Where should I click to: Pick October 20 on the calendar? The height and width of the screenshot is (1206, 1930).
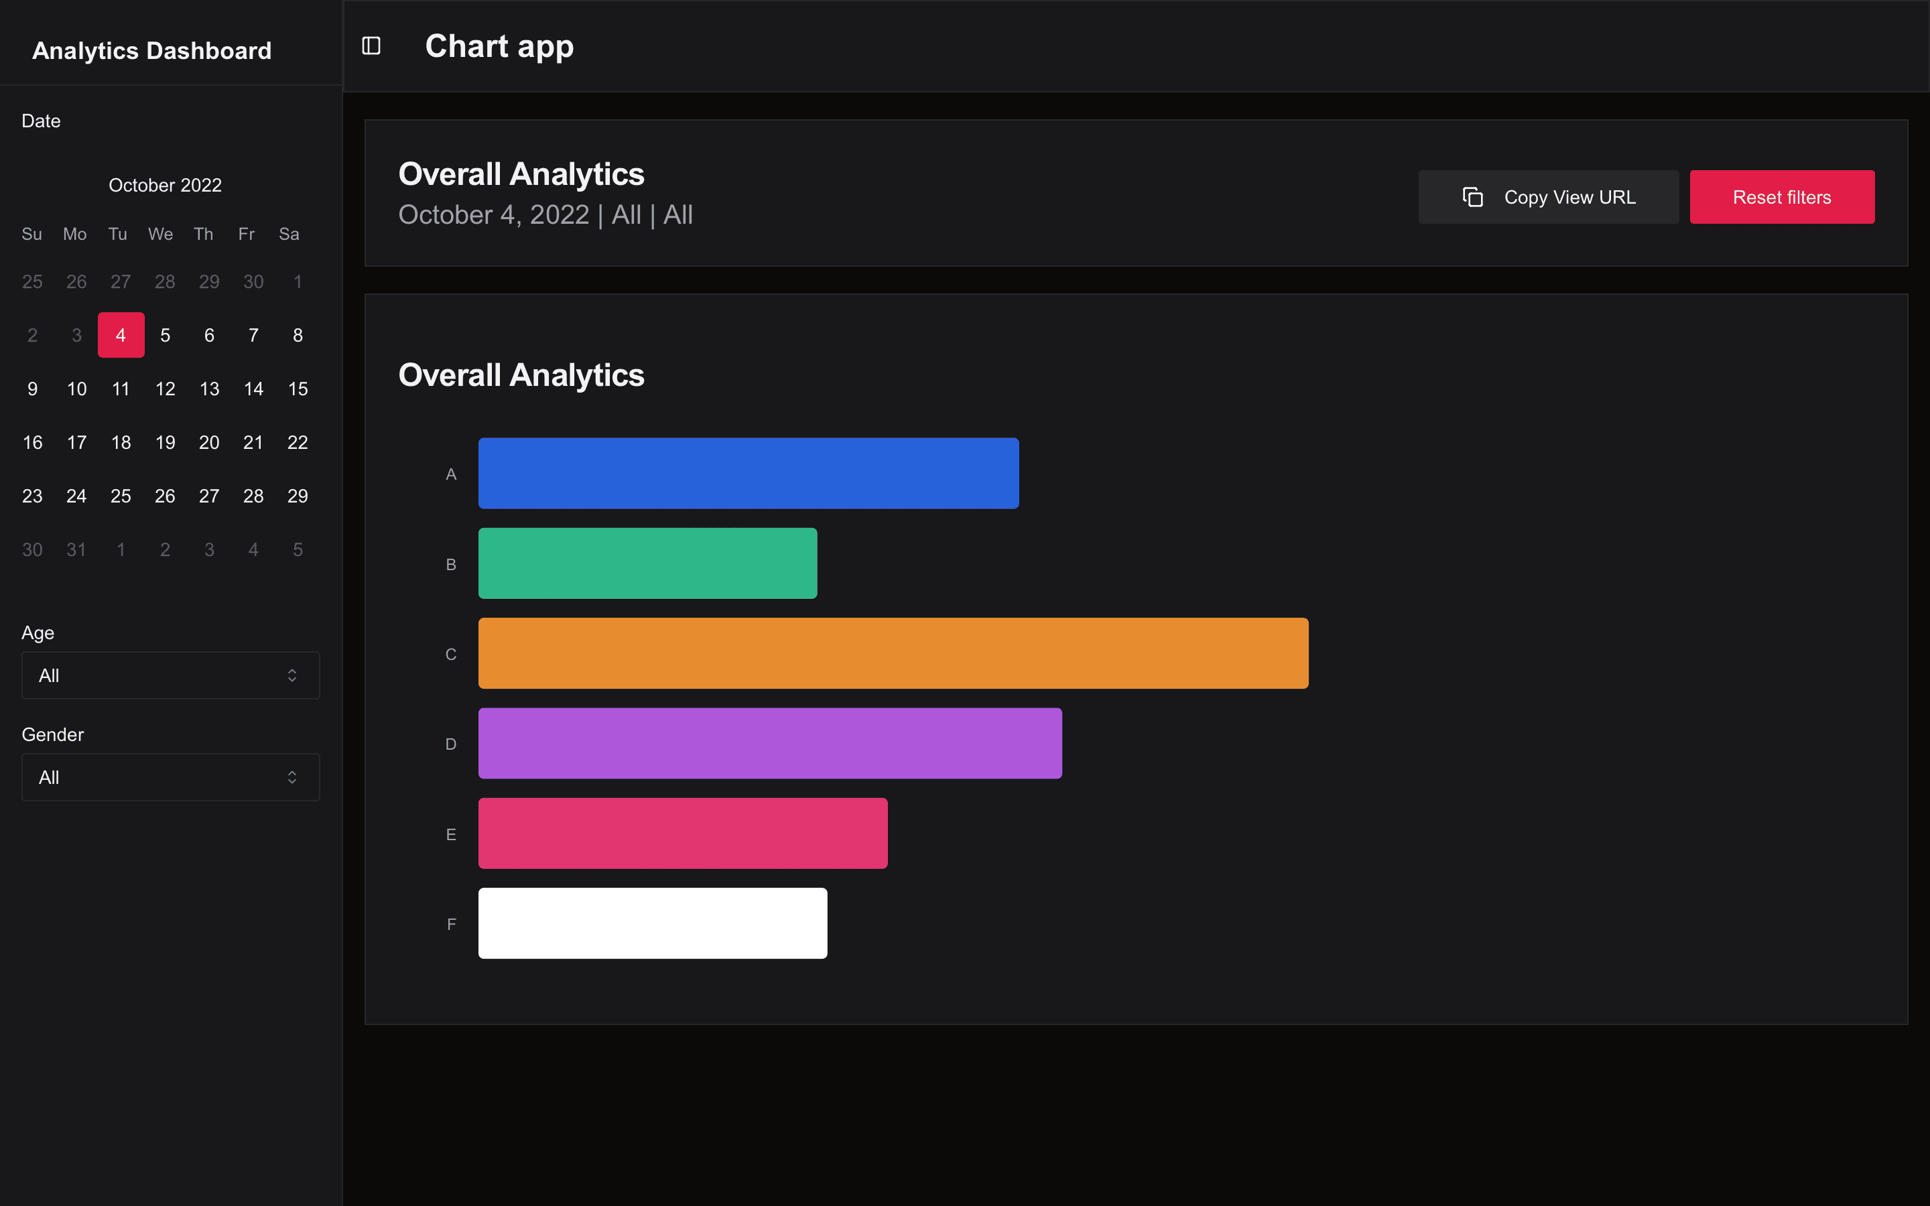209,442
